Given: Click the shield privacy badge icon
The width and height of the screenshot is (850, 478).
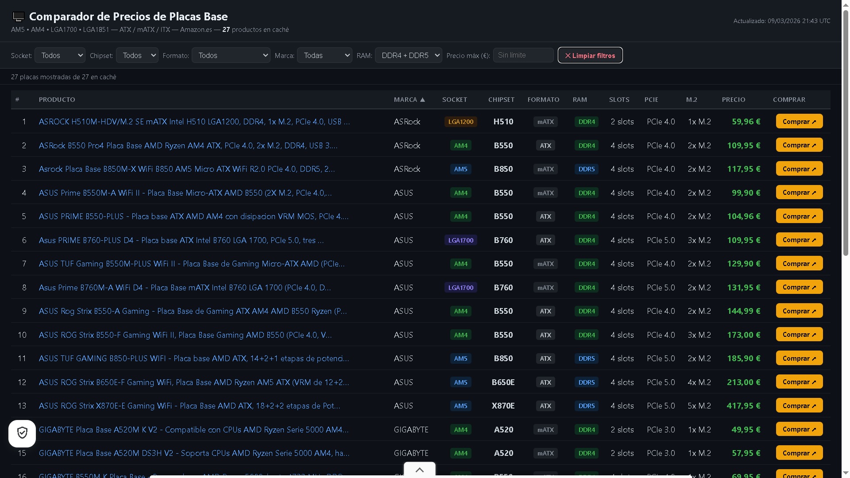Looking at the screenshot, I should pos(22,433).
